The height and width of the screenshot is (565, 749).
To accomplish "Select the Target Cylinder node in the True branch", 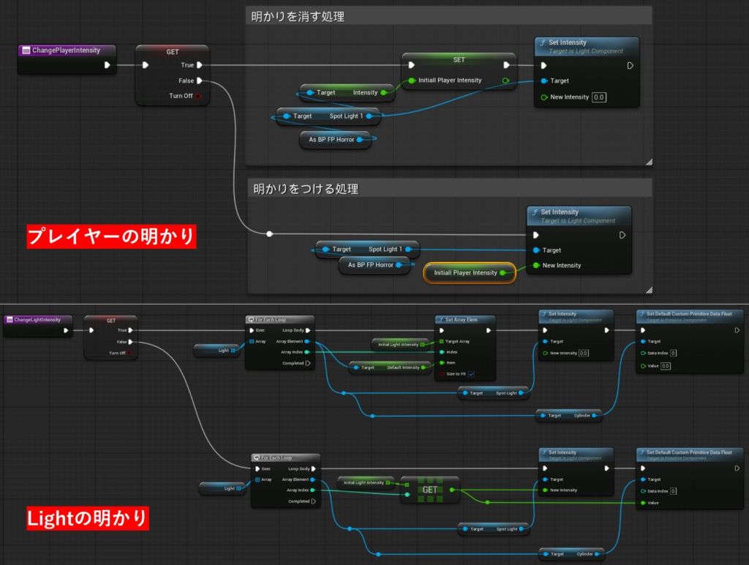I will pyautogui.click(x=569, y=416).
